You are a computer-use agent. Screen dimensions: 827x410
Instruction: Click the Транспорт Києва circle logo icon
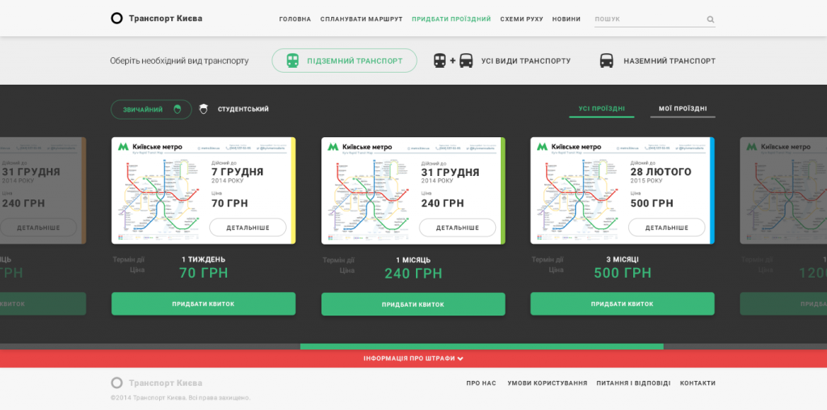click(117, 19)
